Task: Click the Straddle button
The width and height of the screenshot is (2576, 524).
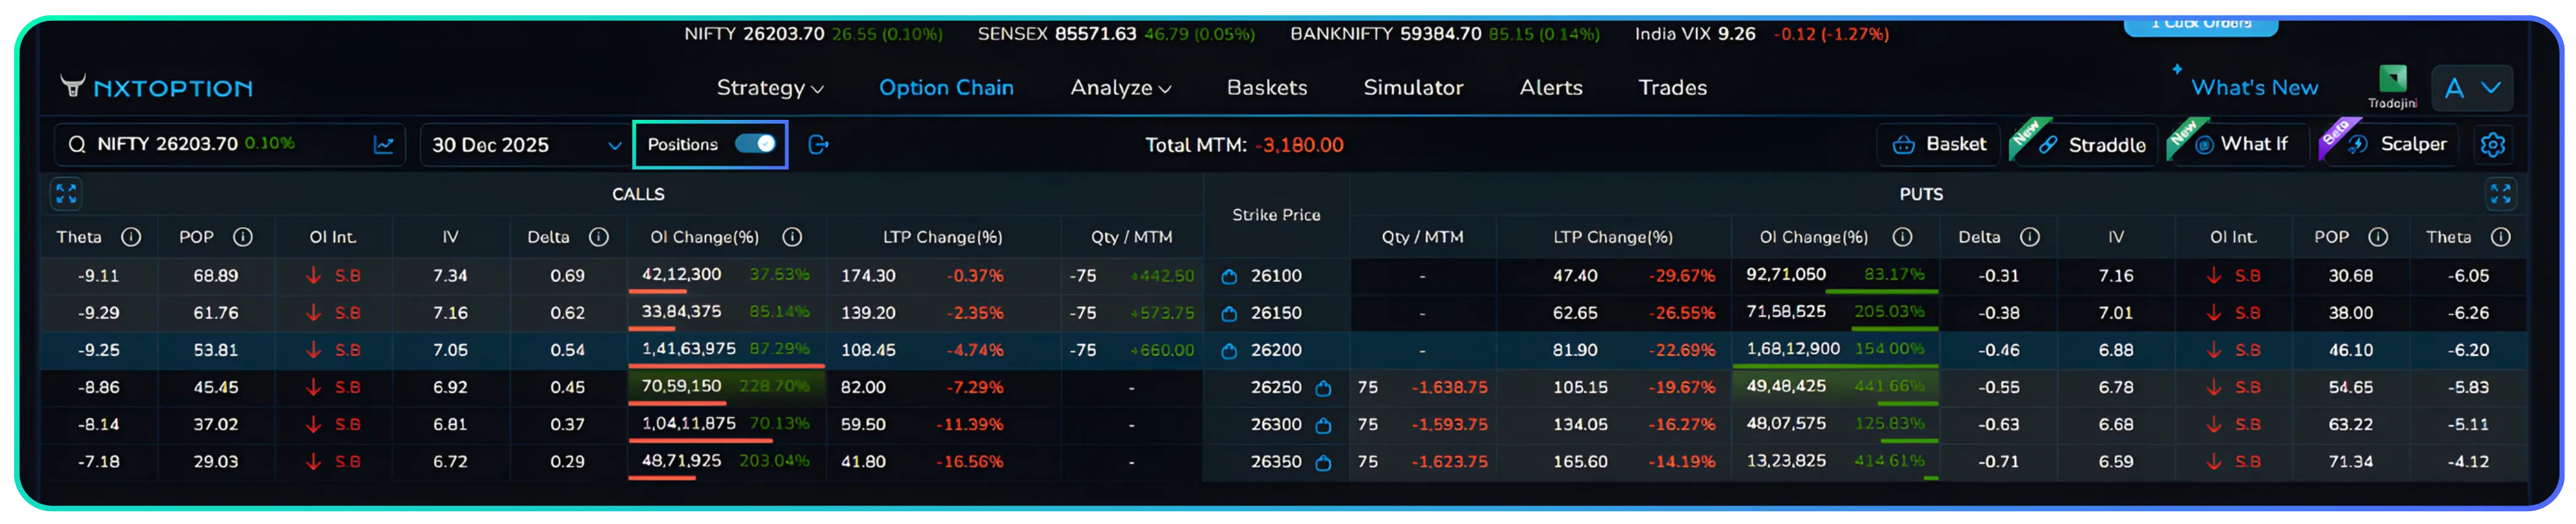Action: click(x=2085, y=145)
